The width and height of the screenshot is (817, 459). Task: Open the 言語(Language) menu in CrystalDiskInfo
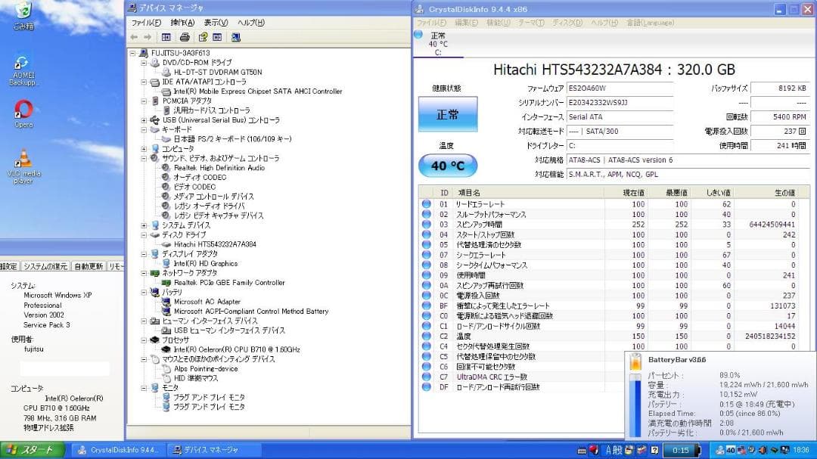coord(650,23)
